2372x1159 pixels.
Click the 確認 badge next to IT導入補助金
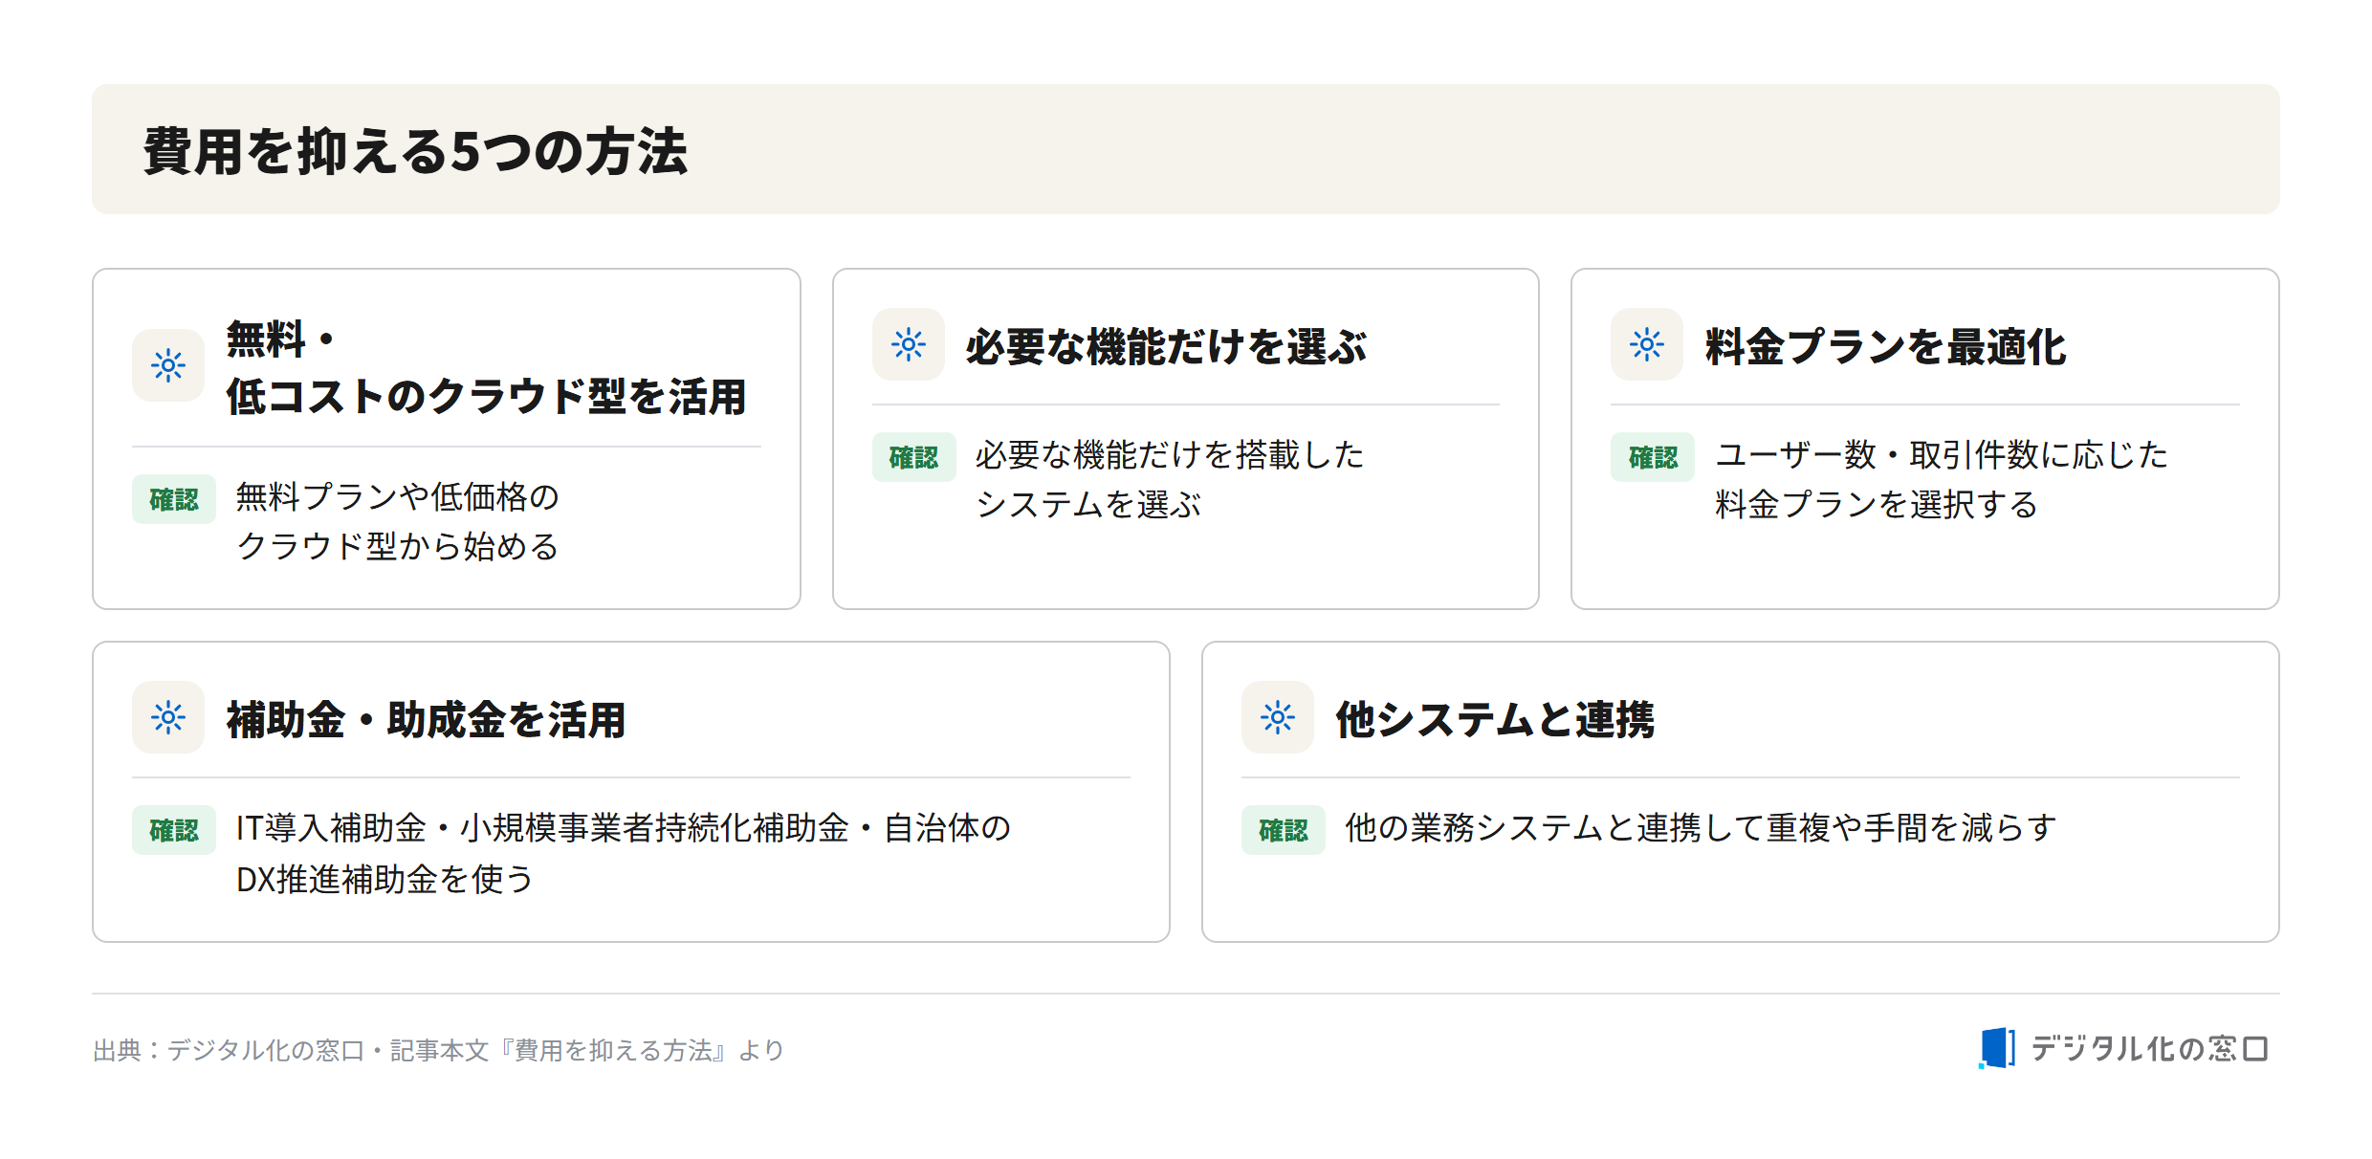coord(174,829)
